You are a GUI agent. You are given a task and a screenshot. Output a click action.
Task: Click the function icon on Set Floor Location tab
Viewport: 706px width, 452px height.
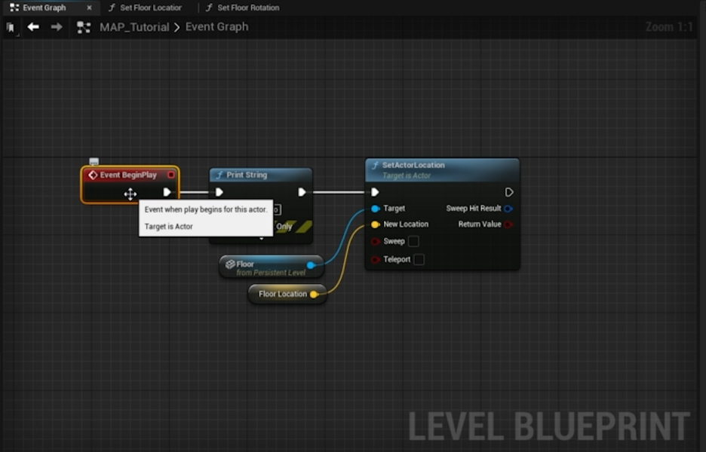[x=112, y=8]
